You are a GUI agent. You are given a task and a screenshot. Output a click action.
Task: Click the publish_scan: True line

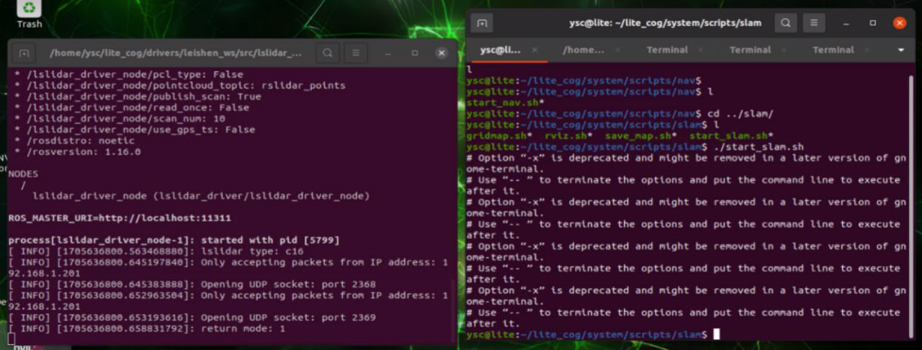point(138,97)
